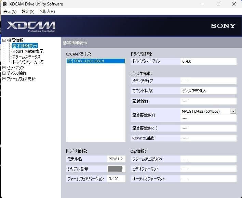The width and height of the screenshot is (242, 198).
Task: Collapse the 機器情報 tree node
Action: tap(4, 40)
